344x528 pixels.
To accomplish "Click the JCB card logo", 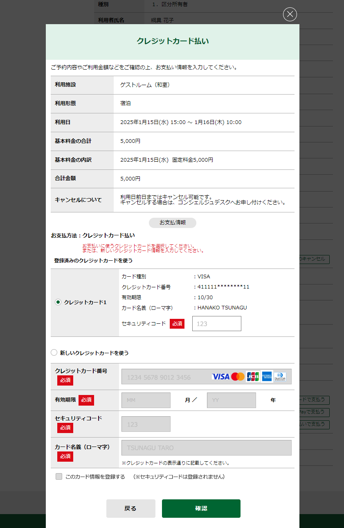I will [253, 377].
